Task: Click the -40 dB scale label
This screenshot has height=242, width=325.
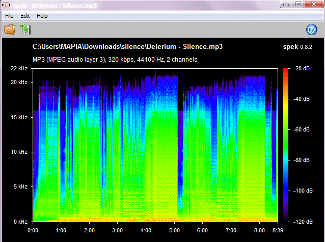Action: tap(302, 99)
